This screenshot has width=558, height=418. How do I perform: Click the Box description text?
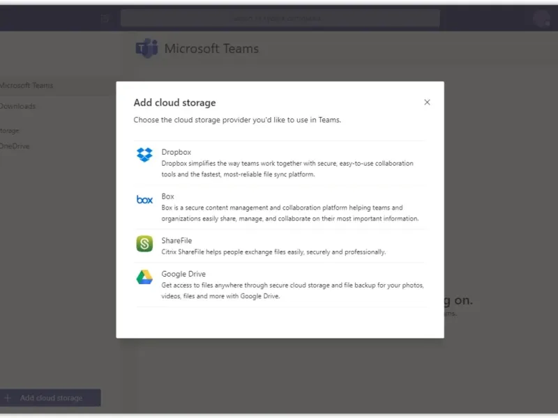tap(290, 213)
